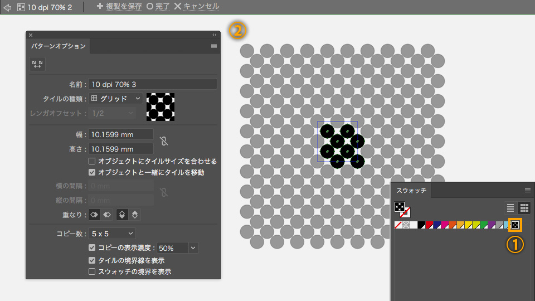Select the magenta swatch
The width and height of the screenshot is (535, 301).
[445, 225]
